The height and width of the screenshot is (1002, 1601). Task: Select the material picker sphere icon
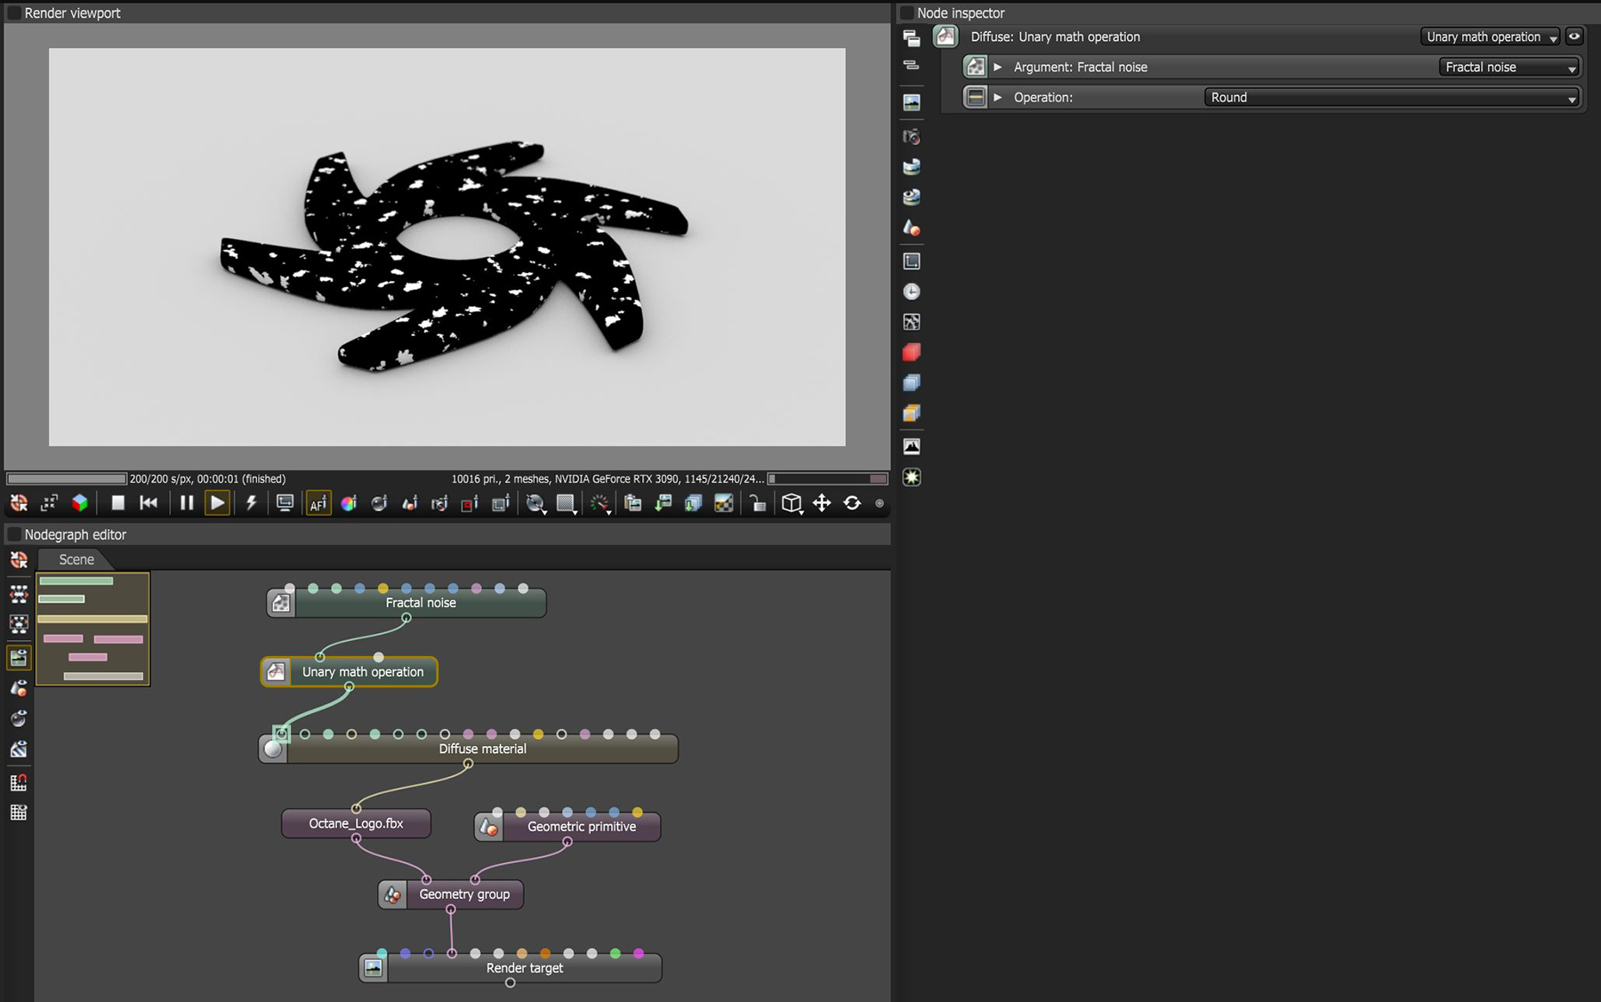coord(379,503)
